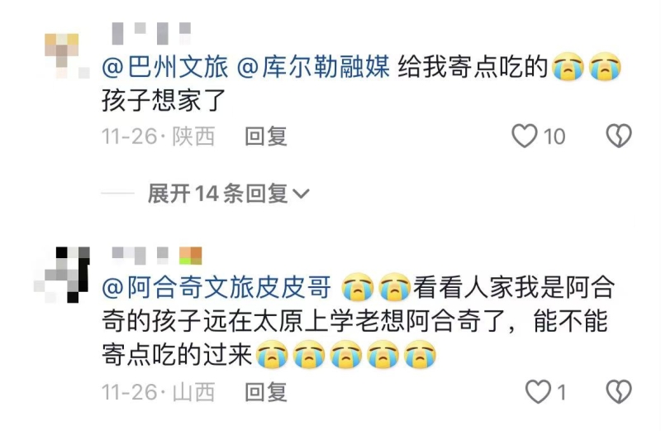Viewport: 661px width, 431px height.
Task: Expand 展开14条回复 to show the replies
Action: (229, 194)
